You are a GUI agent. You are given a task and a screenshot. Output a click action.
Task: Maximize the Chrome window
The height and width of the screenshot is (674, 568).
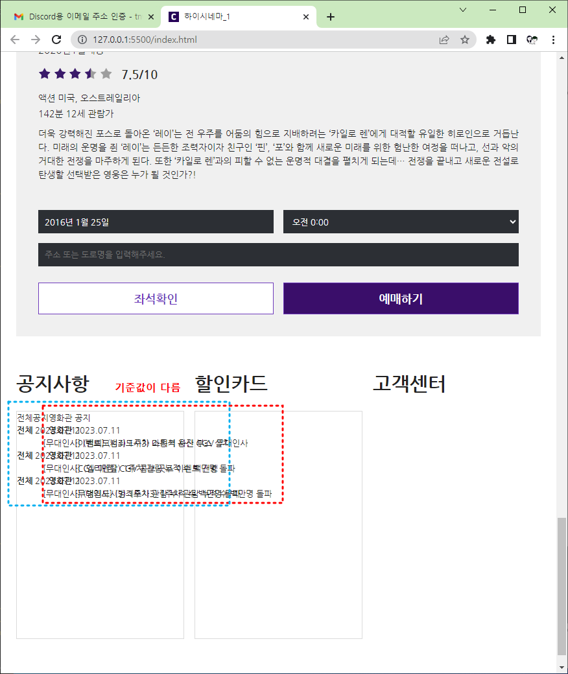pyautogui.click(x=523, y=10)
